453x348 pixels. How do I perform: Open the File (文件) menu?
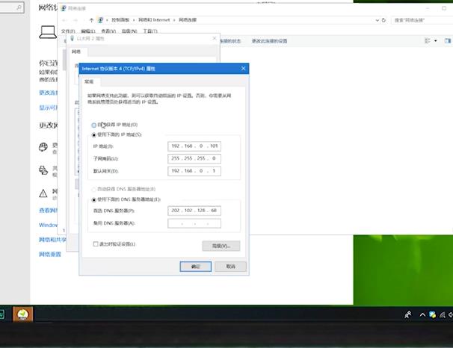click(68, 31)
